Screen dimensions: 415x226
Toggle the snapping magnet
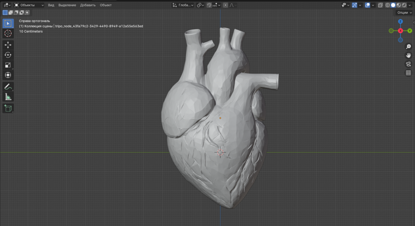[209, 5]
